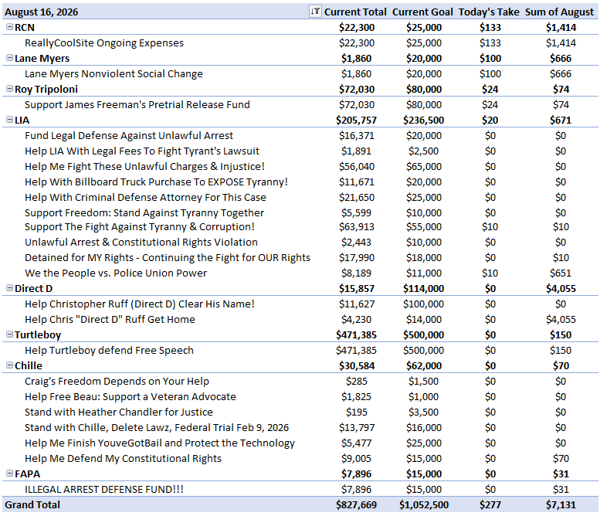Select Help Christopher Ruff Clear His Name row

coord(140,304)
